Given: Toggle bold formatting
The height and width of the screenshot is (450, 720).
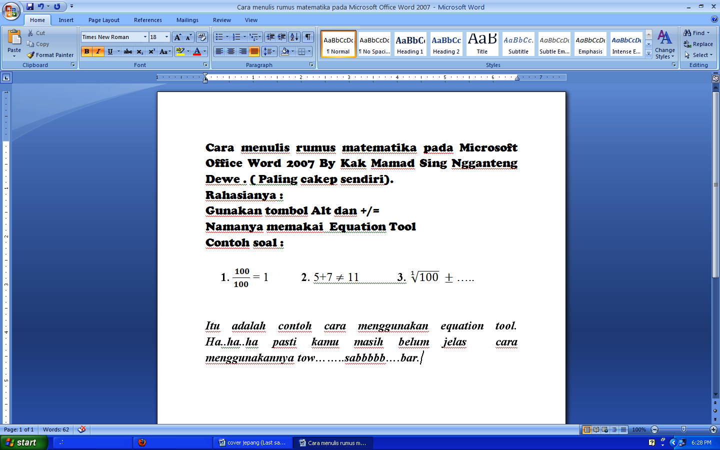Looking at the screenshot, I should 87,51.
